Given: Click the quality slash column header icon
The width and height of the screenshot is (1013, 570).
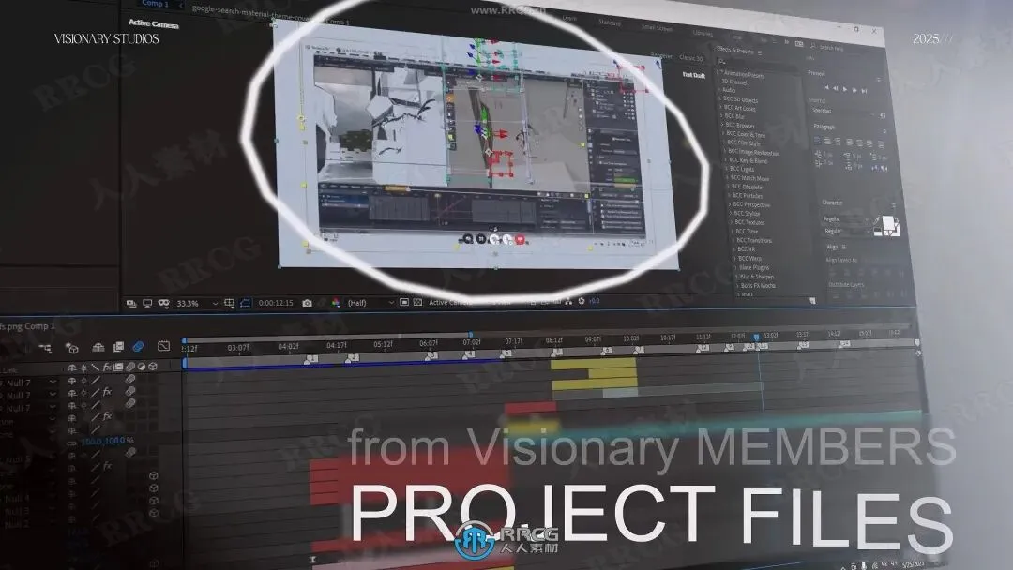Looking at the screenshot, I should click(96, 367).
